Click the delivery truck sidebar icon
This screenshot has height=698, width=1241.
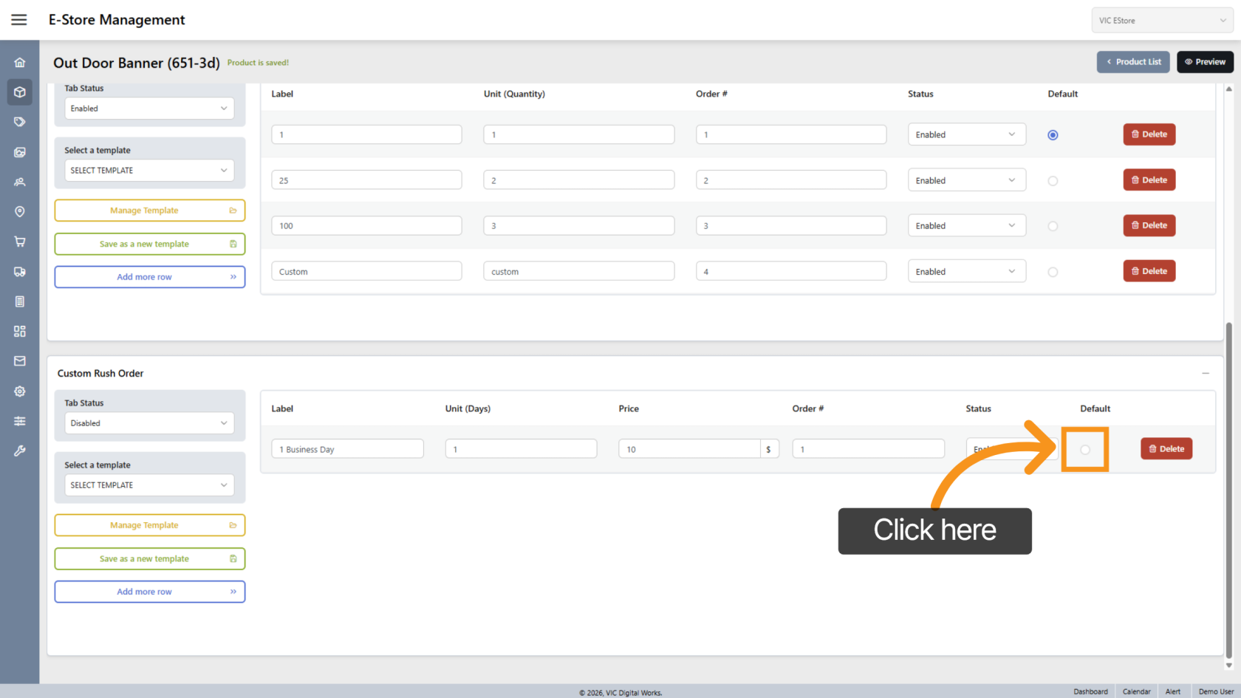tap(20, 272)
